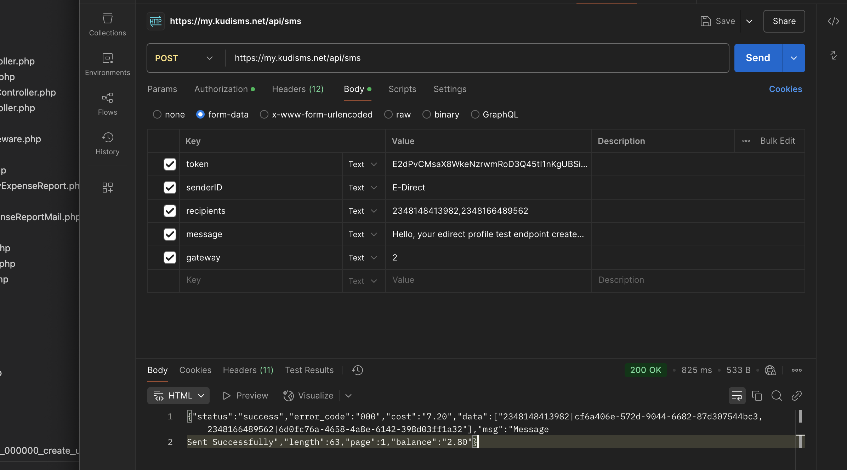Open the Cookies link at right
Image resolution: width=847 pixels, height=470 pixels.
pyautogui.click(x=785, y=89)
